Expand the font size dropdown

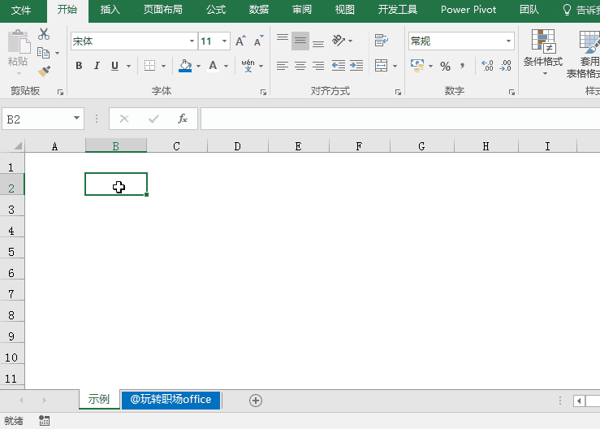pos(225,41)
